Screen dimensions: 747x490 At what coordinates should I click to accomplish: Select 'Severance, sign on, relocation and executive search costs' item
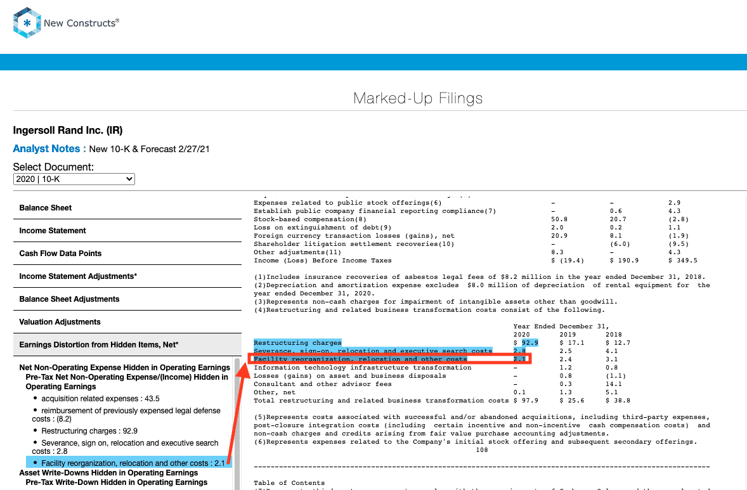[125, 447]
